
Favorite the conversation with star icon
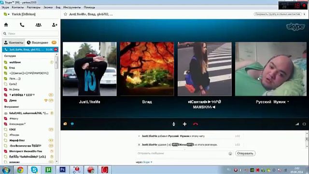point(66,14)
